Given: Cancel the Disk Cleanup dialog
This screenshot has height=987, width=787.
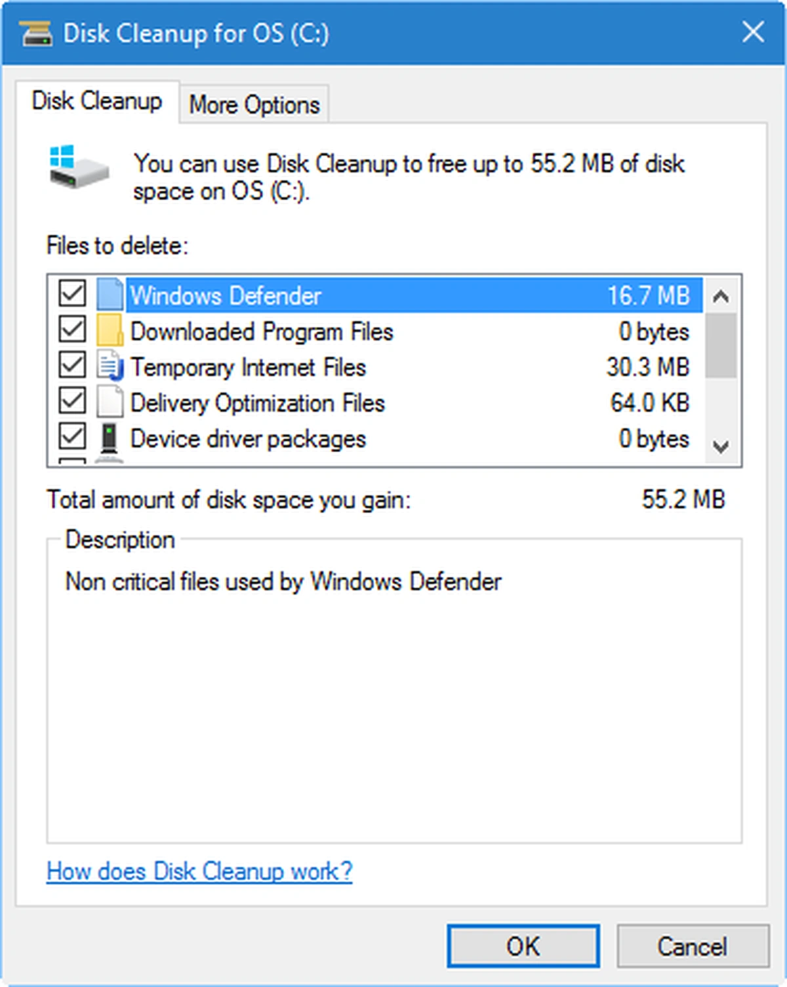Looking at the screenshot, I should 693,946.
